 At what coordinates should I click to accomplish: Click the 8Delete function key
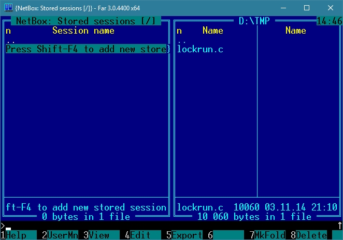point(309,235)
